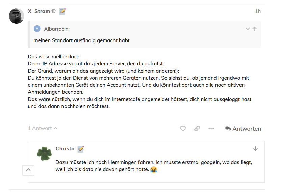Image resolution: width=305 pixels, height=192 pixels.
Task: Open X_Strom's notepad pencil status icon
Action: point(62,11)
